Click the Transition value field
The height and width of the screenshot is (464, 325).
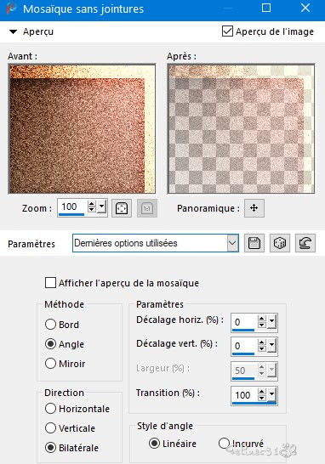(244, 395)
